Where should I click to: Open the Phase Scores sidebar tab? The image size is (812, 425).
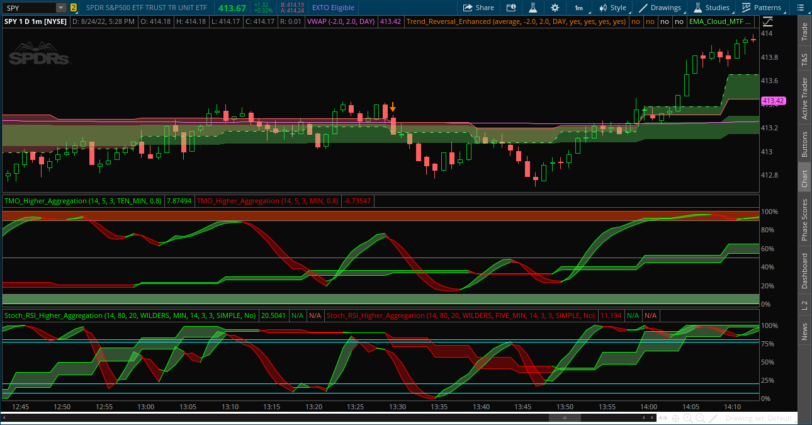point(804,220)
